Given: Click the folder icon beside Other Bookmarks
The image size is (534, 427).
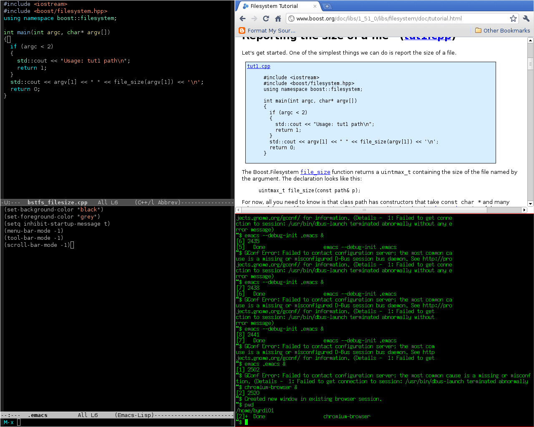Looking at the screenshot, I should [x=478, y=30].
